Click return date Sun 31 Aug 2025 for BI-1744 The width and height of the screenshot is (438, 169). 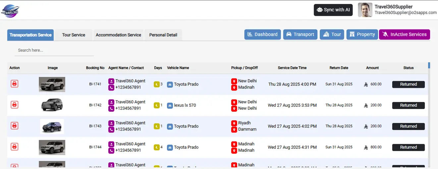[x=339, y=147]
